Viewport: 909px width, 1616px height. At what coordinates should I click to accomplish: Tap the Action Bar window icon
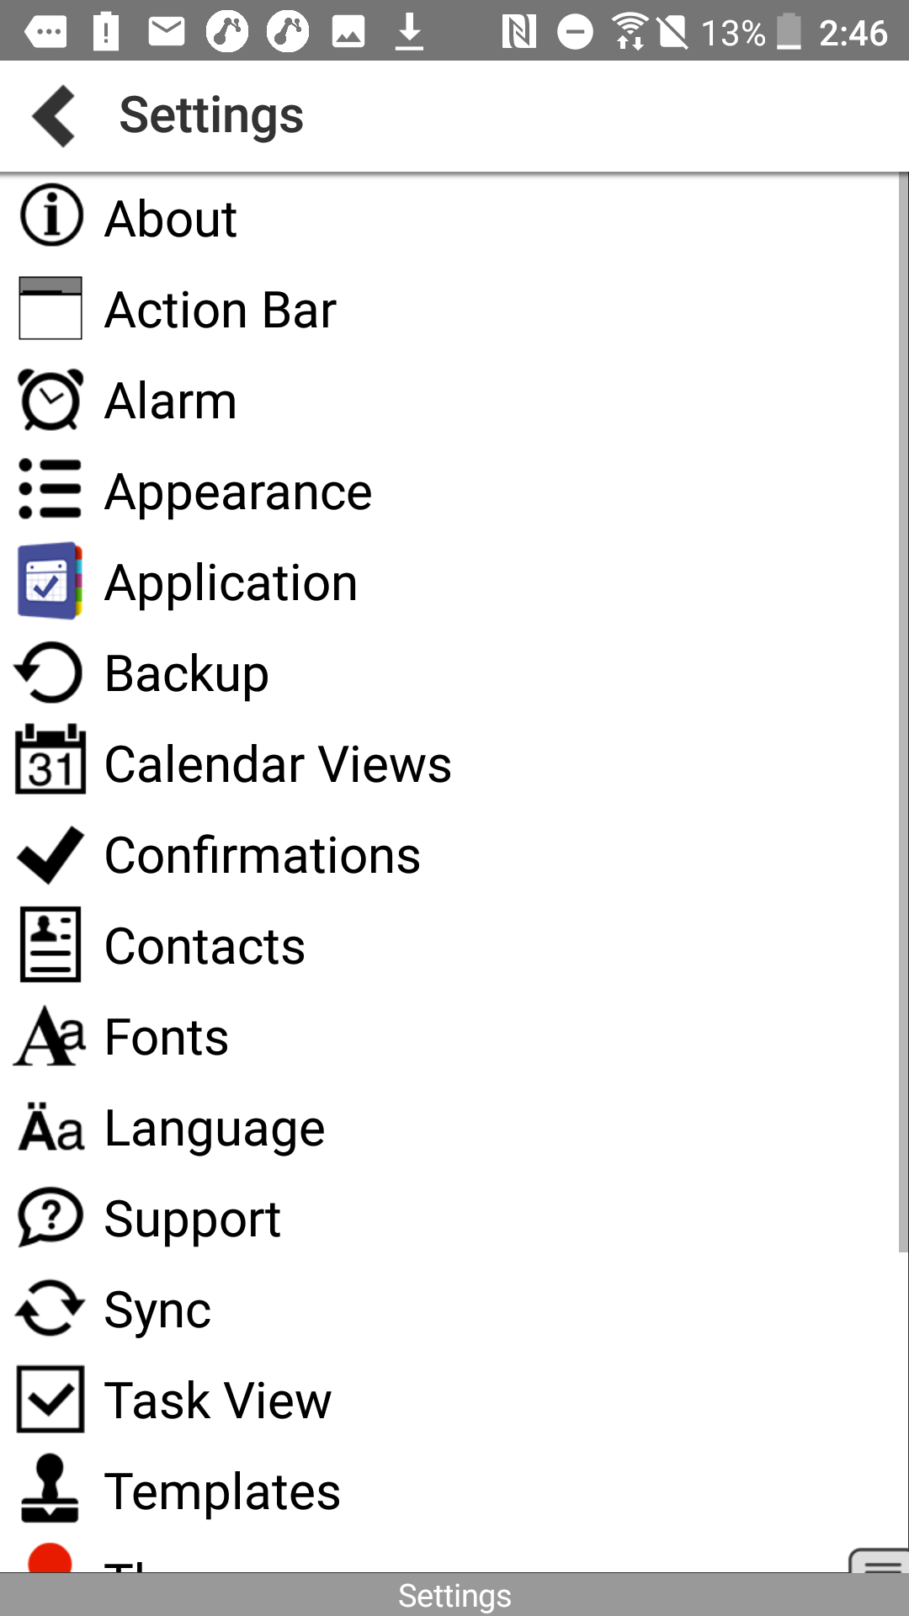50,308
